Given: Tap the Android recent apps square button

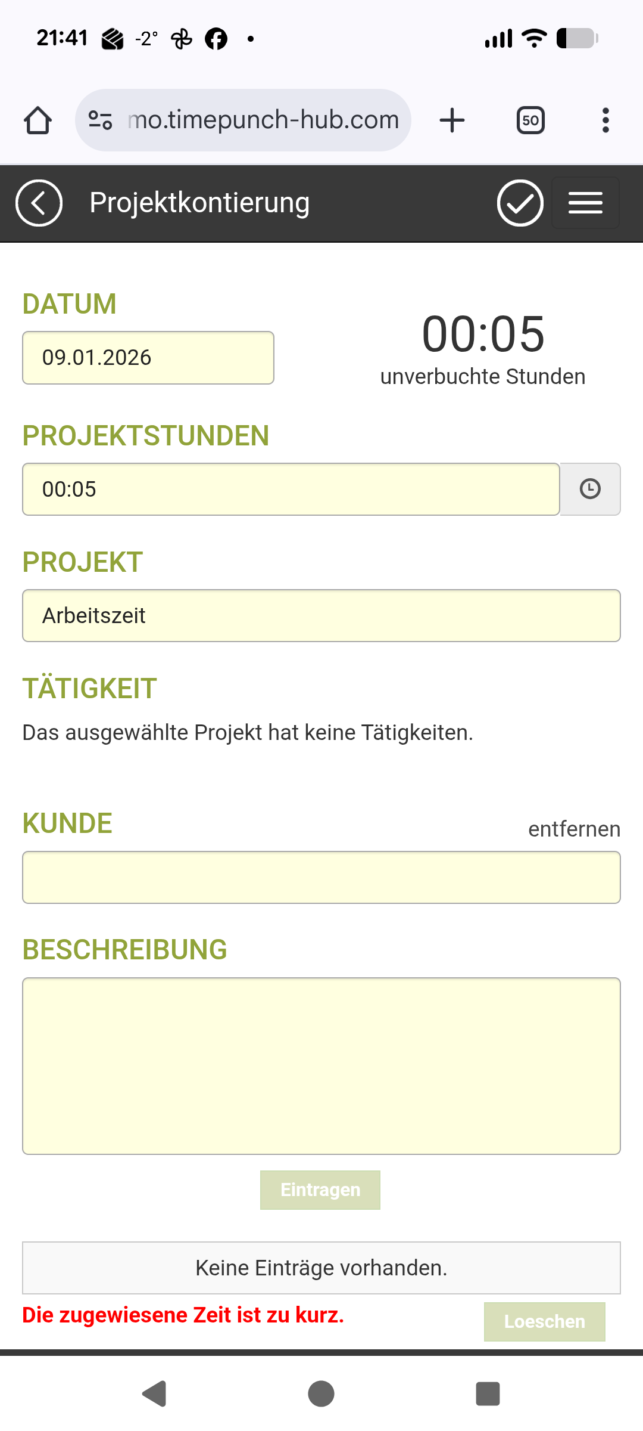Looking at the screenshot, I should pos(488,1394).
